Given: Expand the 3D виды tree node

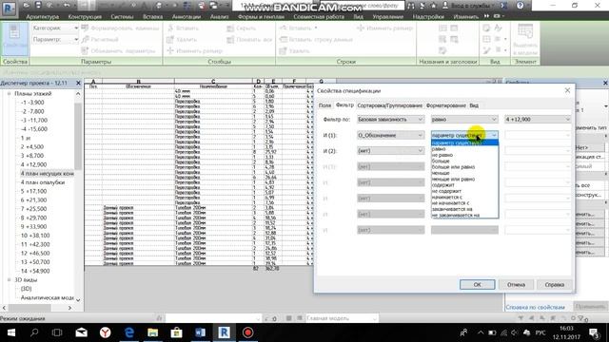Looking at the screenshot, I should [x=9, y=279].
